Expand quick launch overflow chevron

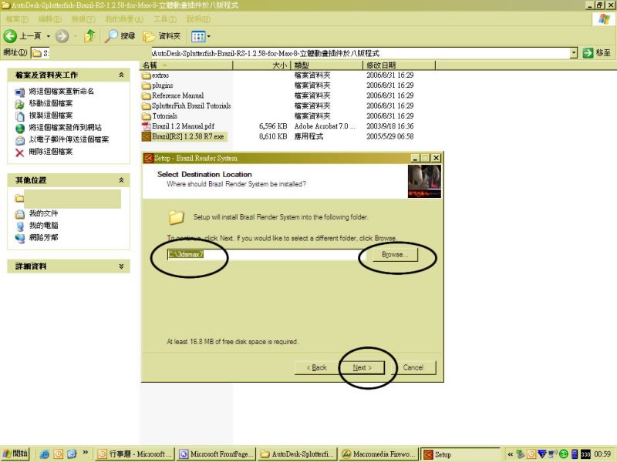pyautogui.click(x=85, y=453)
